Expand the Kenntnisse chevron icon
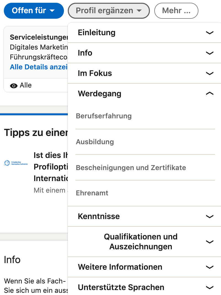This screenshot has height=295, width=221. tap(209, 217)
